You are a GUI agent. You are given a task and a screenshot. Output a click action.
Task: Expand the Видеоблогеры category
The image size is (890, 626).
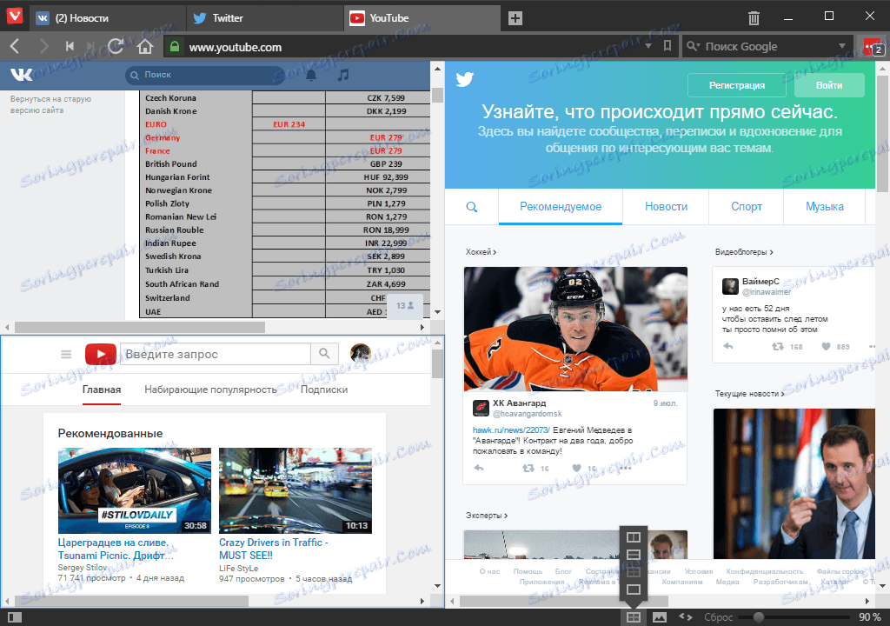tap(744, 251)
